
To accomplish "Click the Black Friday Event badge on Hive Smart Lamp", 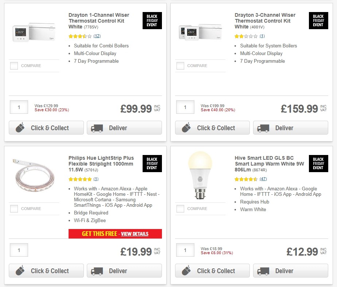I will pos(318,163).
